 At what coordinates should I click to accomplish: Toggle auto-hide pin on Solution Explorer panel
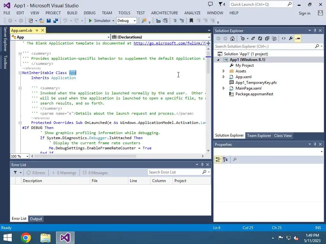[x=315, y=31]
